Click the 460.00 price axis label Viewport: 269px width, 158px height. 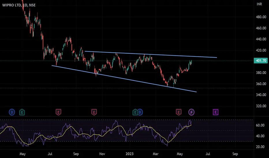pos(261,28)
